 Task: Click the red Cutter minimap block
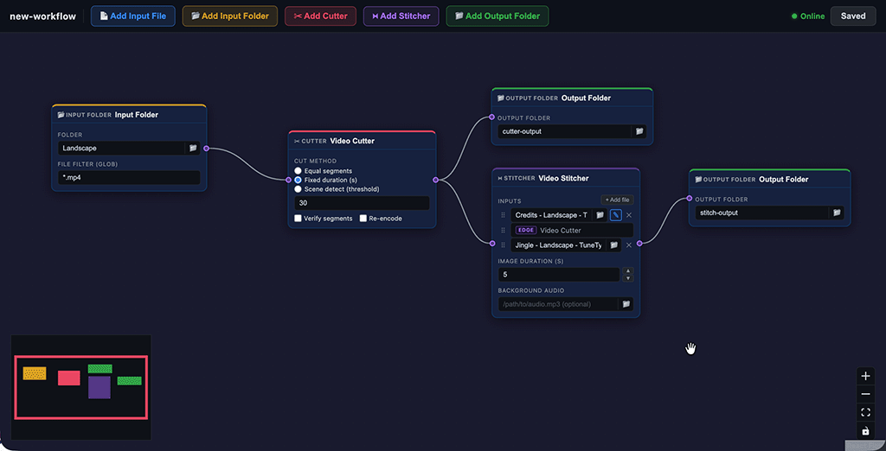point(69,378)
